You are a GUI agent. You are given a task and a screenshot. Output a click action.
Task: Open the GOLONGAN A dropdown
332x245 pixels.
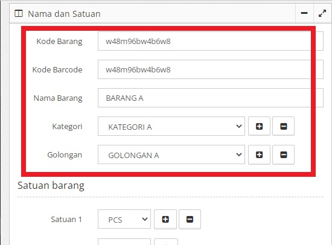click(171, 155)
